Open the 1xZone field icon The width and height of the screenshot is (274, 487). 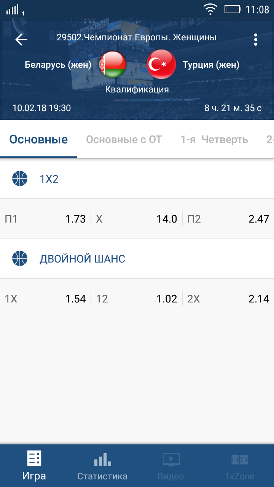(x=239, y=460)
